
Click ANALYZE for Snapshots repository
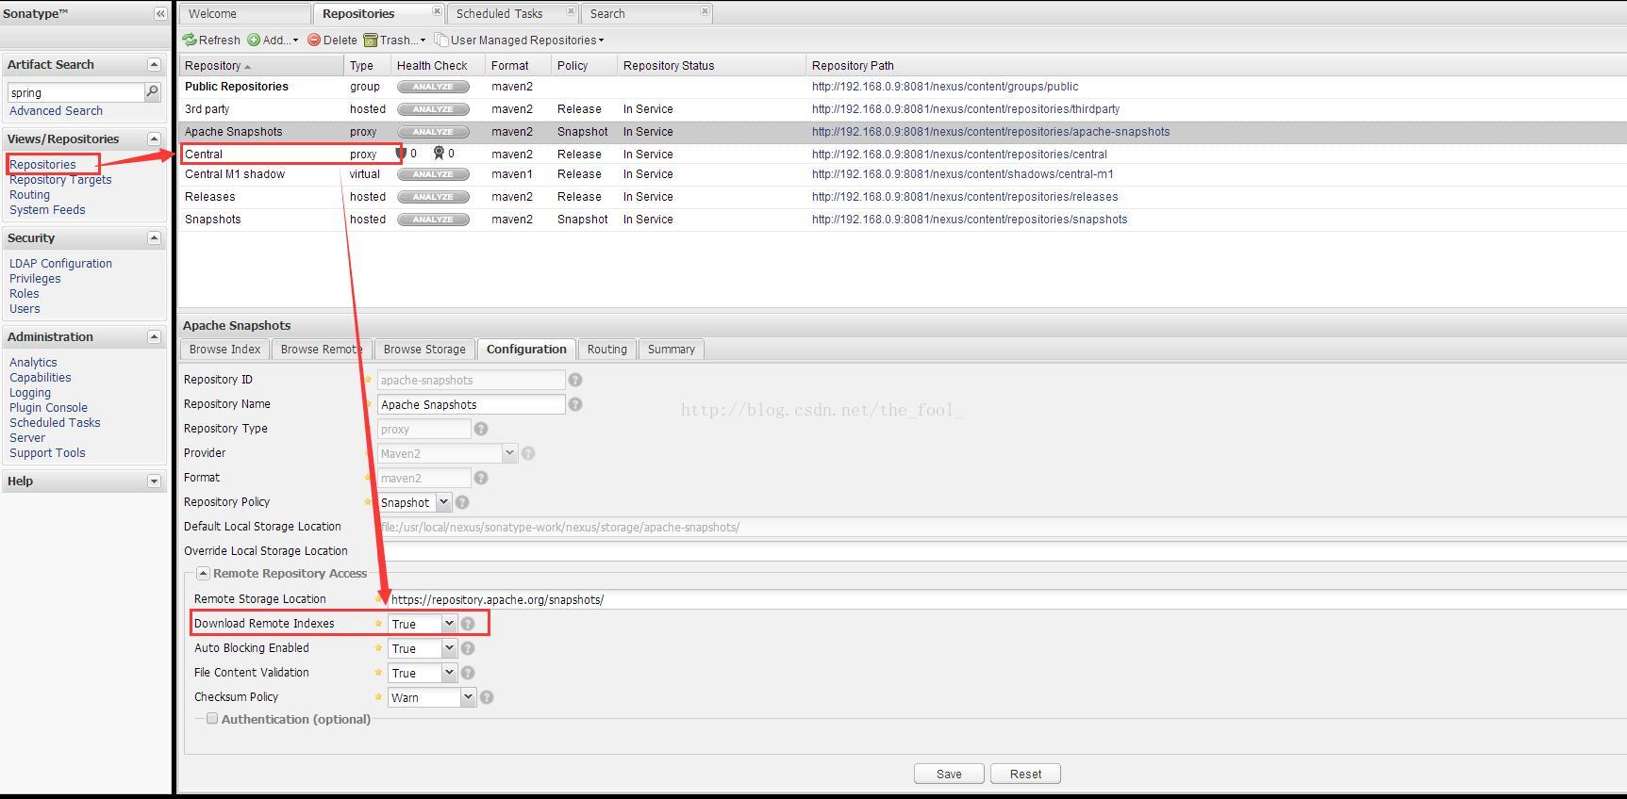433,220
